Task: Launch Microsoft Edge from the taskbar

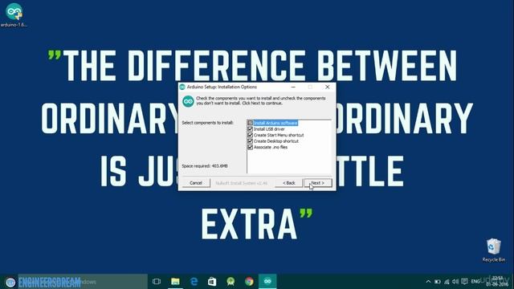Action: click(x=194, y=282)
